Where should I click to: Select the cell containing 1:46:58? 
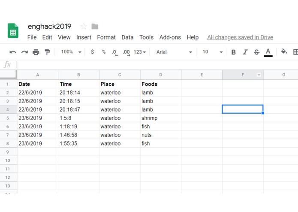tap(79, 135)
